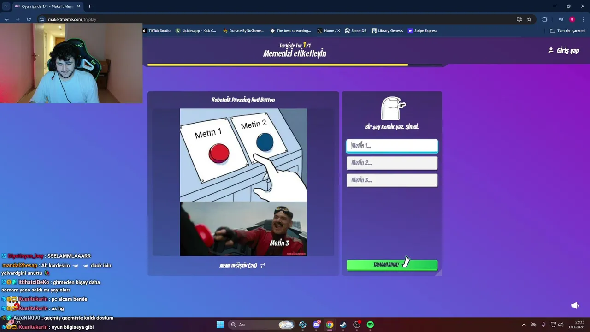Image resolution: width=590 pixels, height=332 pixels.
Task: Open the Chrome extensions puzzle icon
Action: (545, 19)
